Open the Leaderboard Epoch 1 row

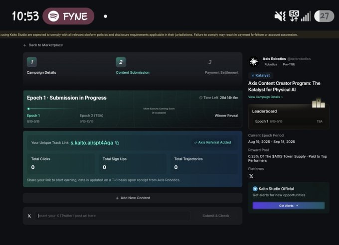pos(289,122)
